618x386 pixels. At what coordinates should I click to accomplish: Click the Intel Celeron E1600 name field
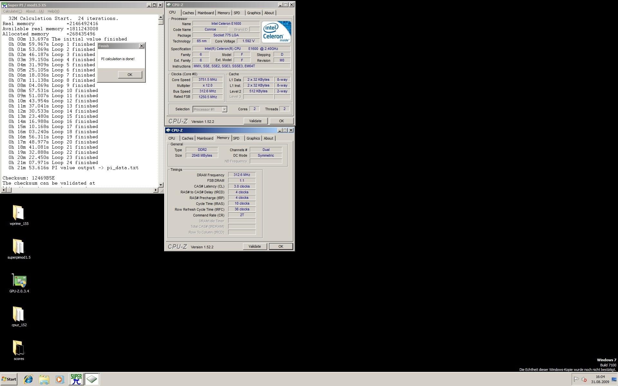pos(226,24)
